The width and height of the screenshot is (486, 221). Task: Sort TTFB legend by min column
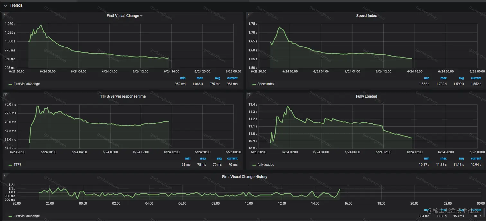click(x=187, y=158)
